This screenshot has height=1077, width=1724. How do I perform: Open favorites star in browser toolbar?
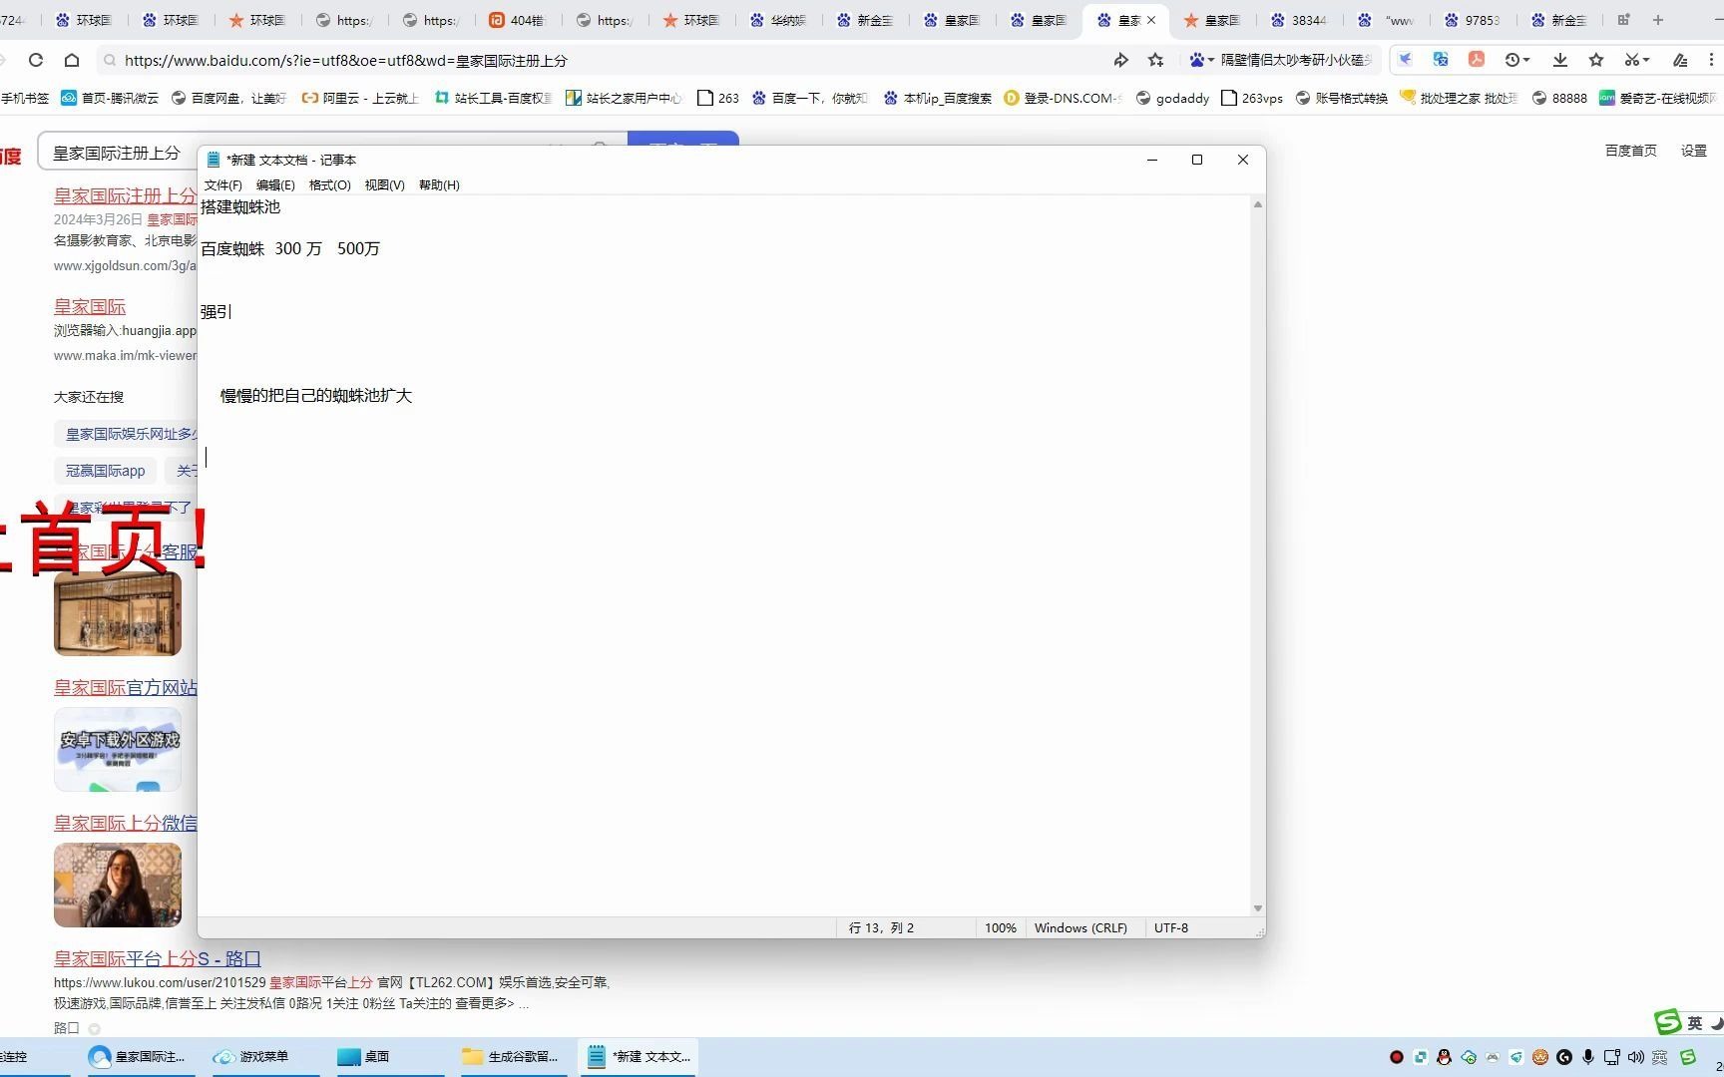point(1596,60)
